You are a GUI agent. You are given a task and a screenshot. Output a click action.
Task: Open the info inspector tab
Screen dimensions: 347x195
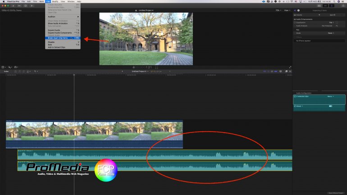point(298,10)
